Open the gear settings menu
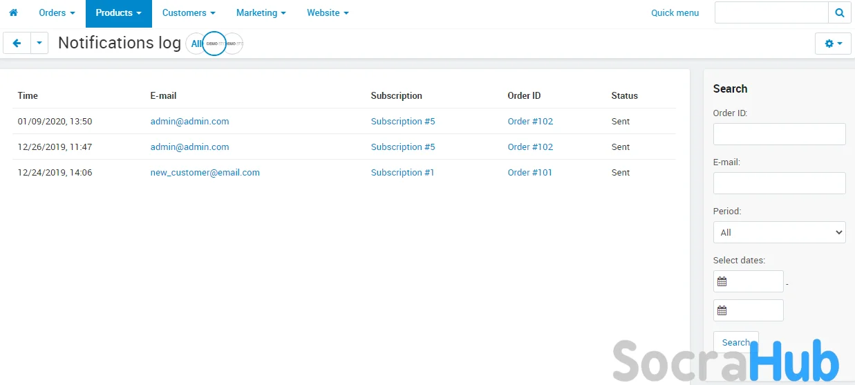855x385 pixels. pos(833,43)
